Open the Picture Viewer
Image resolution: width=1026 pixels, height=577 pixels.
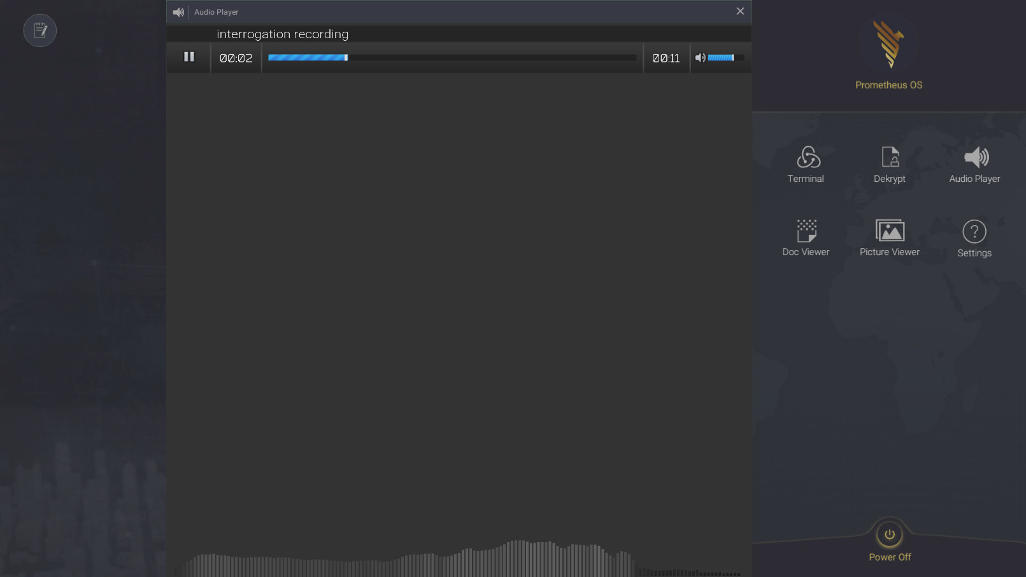point(889,238)
